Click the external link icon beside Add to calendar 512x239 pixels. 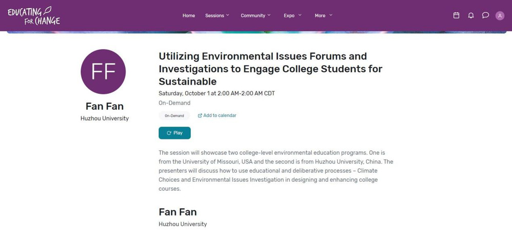pos(200,115)
